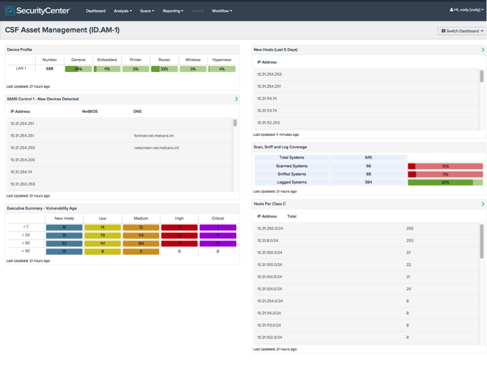Click the 10.31.8.0/24 subnet row
This screenshot has width=487, height=372.
point(367,240)
